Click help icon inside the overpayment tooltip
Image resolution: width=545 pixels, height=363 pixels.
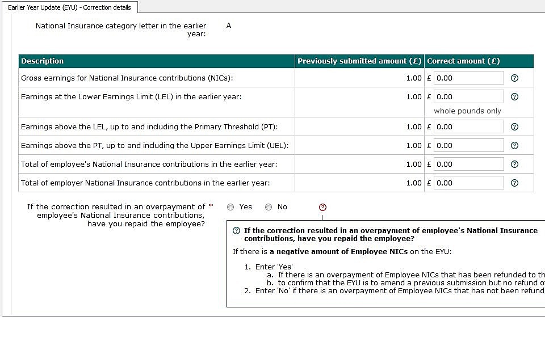tap(237, 231)
